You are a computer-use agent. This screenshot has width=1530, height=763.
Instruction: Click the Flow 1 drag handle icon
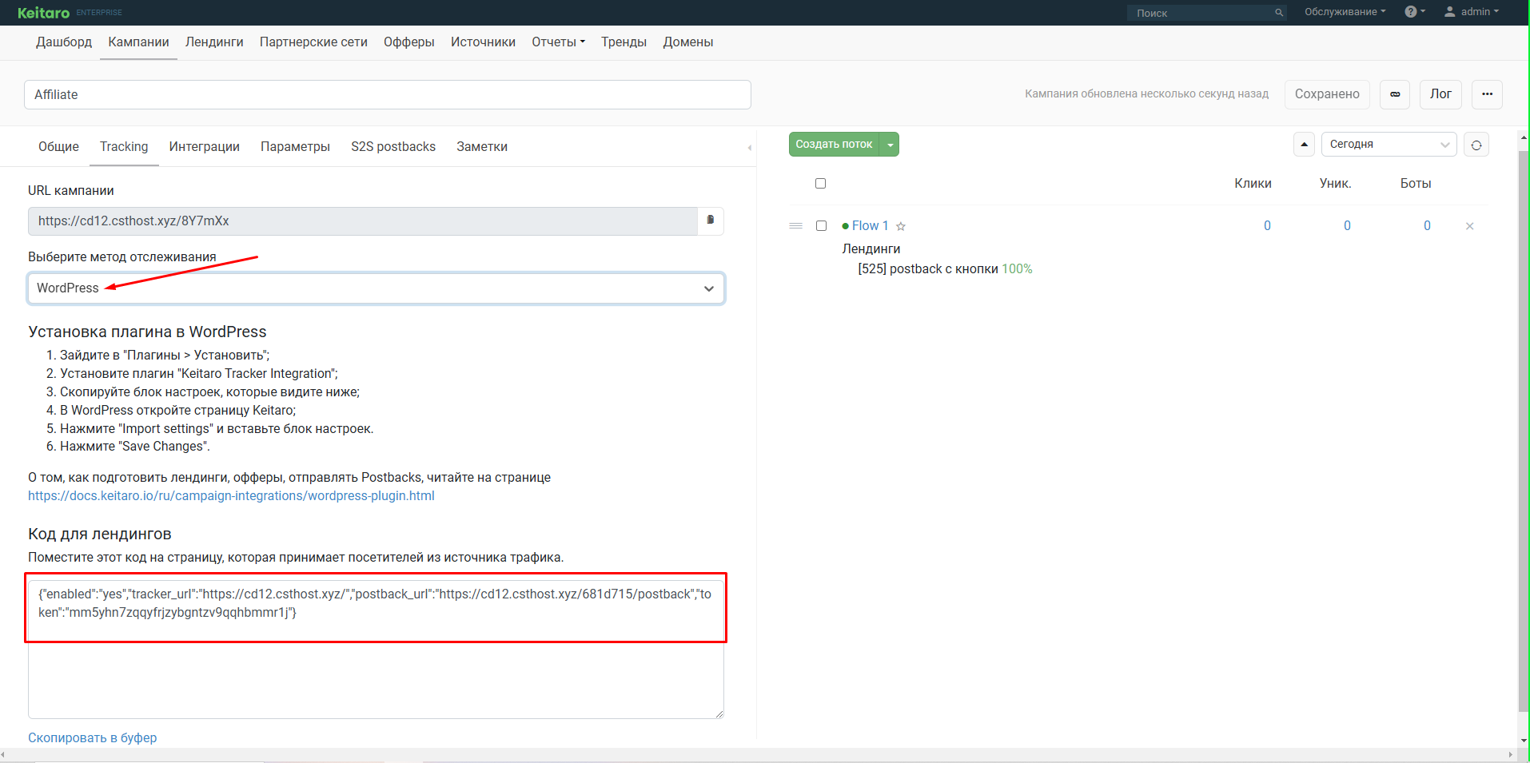(x=795, y=226)
